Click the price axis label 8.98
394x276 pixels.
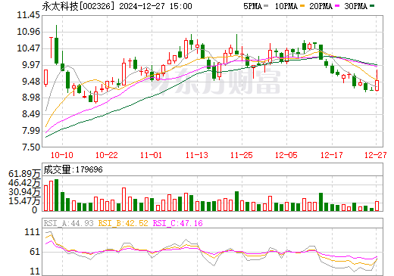[31, 98]
